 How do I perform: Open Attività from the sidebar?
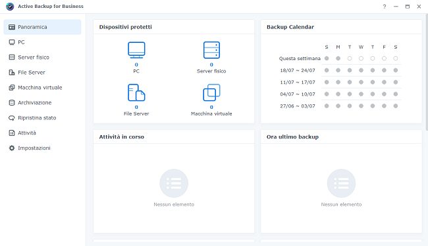coord(42,133)
